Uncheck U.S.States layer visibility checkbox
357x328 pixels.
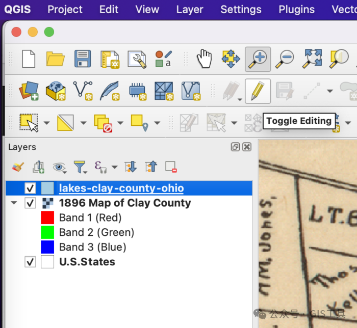pos(30,262)
